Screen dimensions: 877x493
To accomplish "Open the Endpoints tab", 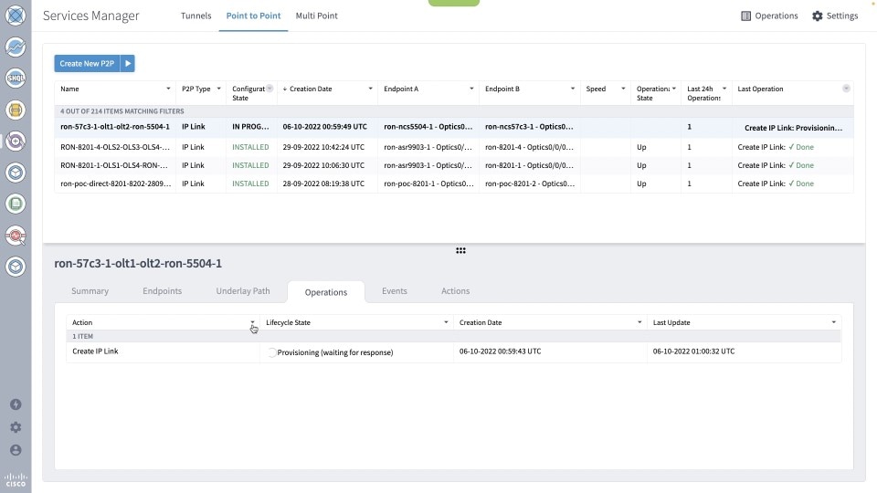I will click(163, 290).
